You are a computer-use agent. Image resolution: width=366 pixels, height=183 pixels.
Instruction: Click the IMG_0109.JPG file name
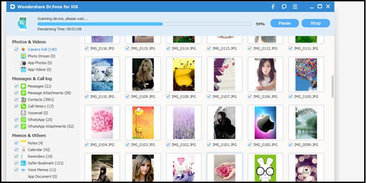[x=143, y=97]
